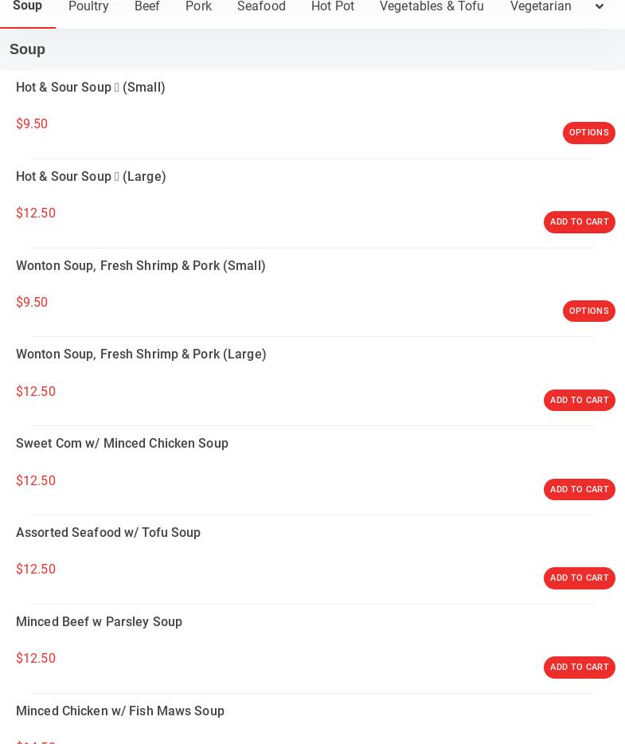Add Minced Beef Parsley Soup to cart
Viewport: 625px width, 744px height.
pos(579,668)
